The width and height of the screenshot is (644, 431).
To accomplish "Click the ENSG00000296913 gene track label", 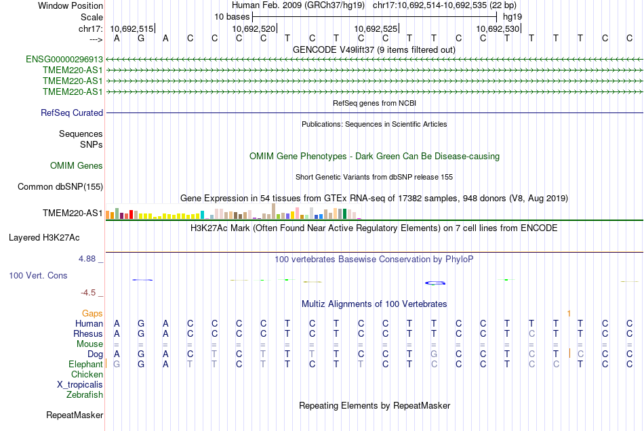I will 64,60.
